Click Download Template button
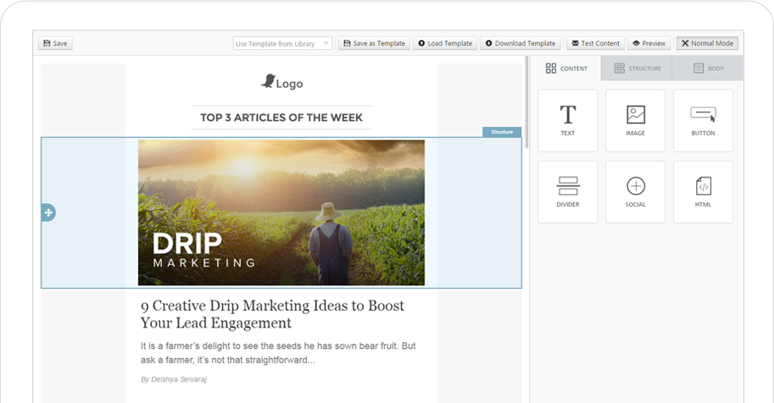 point(521,43)
